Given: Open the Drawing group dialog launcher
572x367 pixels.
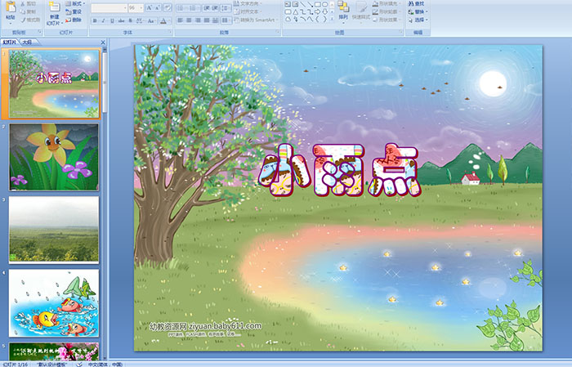Looking at the screenshot, I should (x=401, y=32).
